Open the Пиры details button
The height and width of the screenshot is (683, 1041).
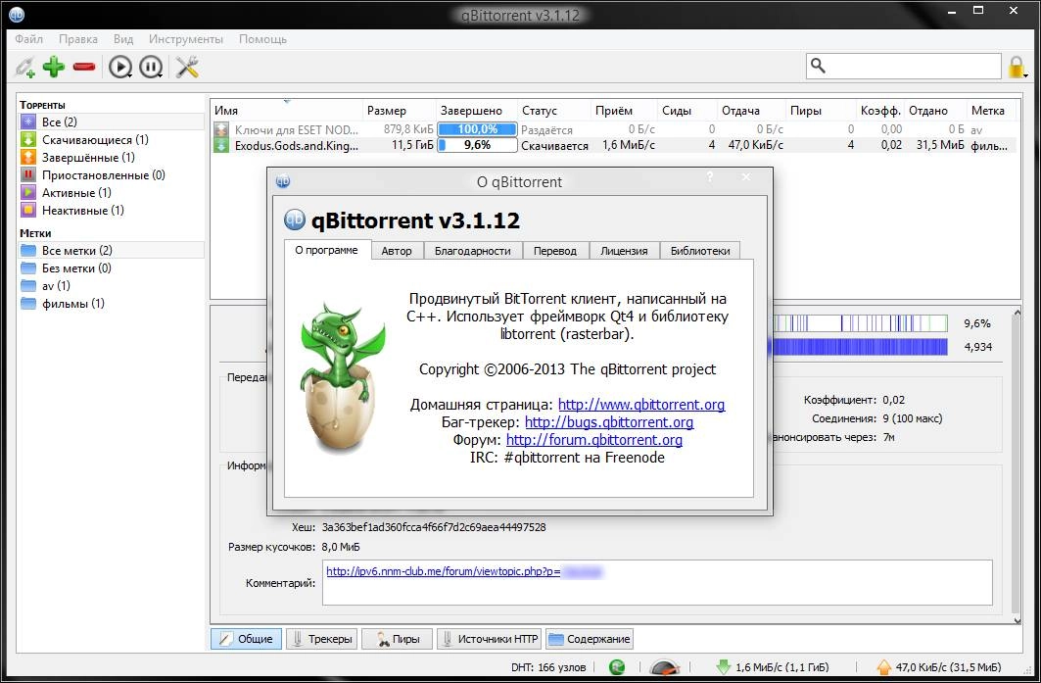pyautogui.click(x=397, y=639)
